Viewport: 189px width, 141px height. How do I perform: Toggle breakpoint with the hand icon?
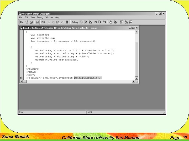click(x=111, y=22)
